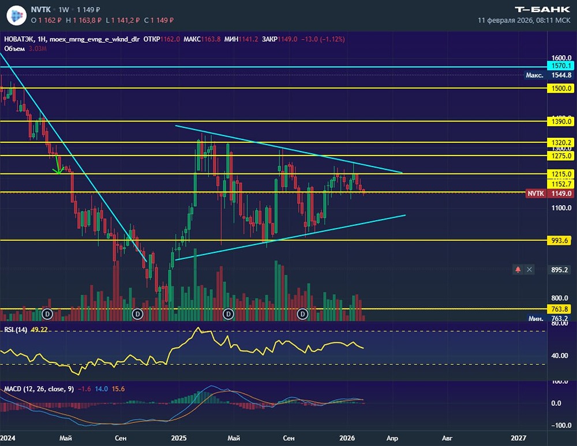Click the red NVTK 1149.0 current price tag
This screenshot has height=446, width=577.
pyautogui.click(x=549, y=194)
